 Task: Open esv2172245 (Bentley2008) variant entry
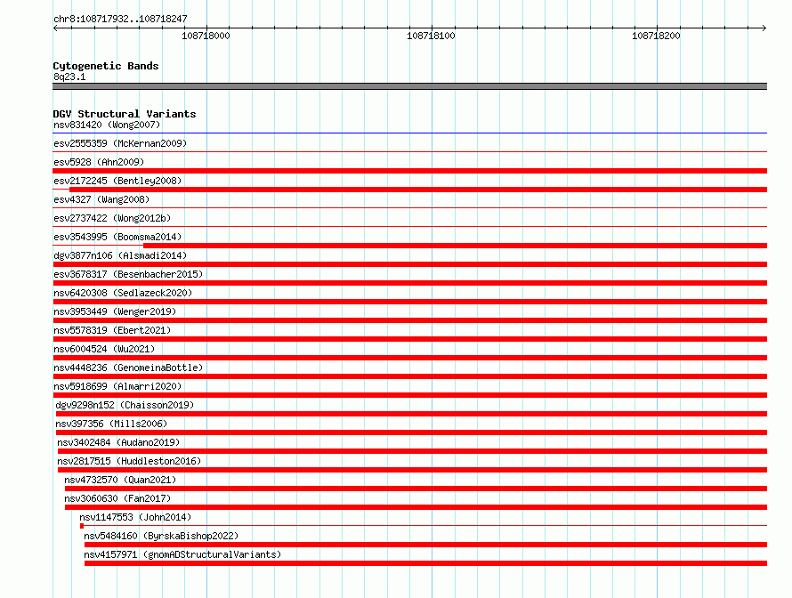coord(117,181)
